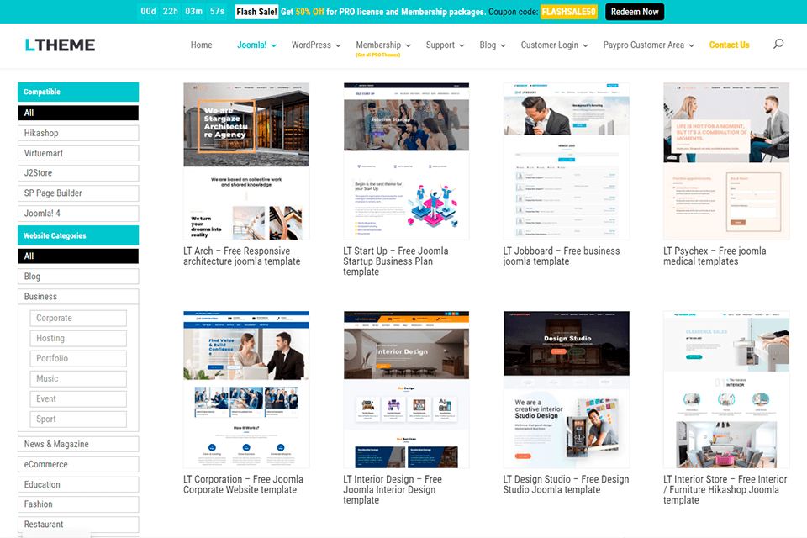Select the Portfolio subcategory

(78, 358)
